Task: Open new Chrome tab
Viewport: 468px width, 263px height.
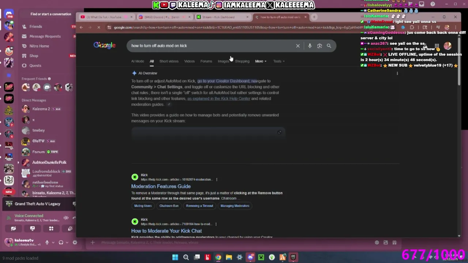Action: [x=314, y=17]
